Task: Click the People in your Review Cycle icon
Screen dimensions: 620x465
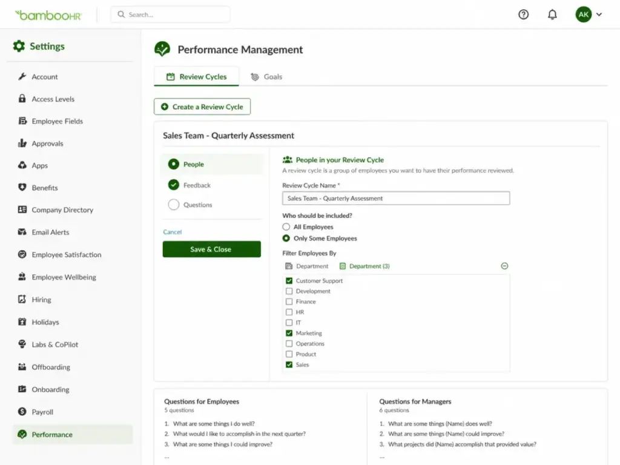Action: 288,160
